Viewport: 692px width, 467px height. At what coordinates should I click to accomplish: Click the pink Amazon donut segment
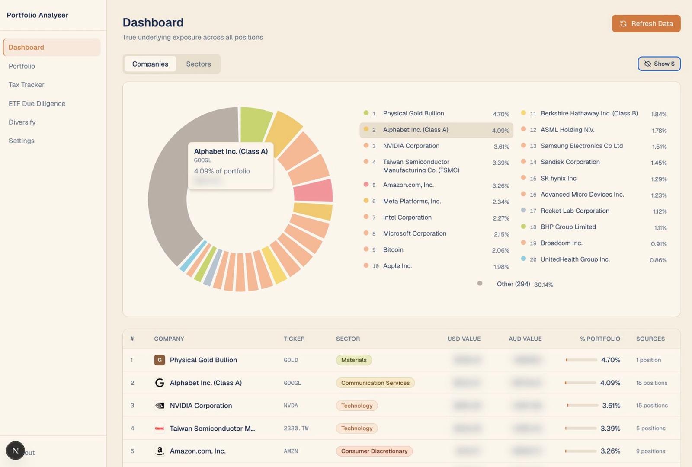[314, 191]
